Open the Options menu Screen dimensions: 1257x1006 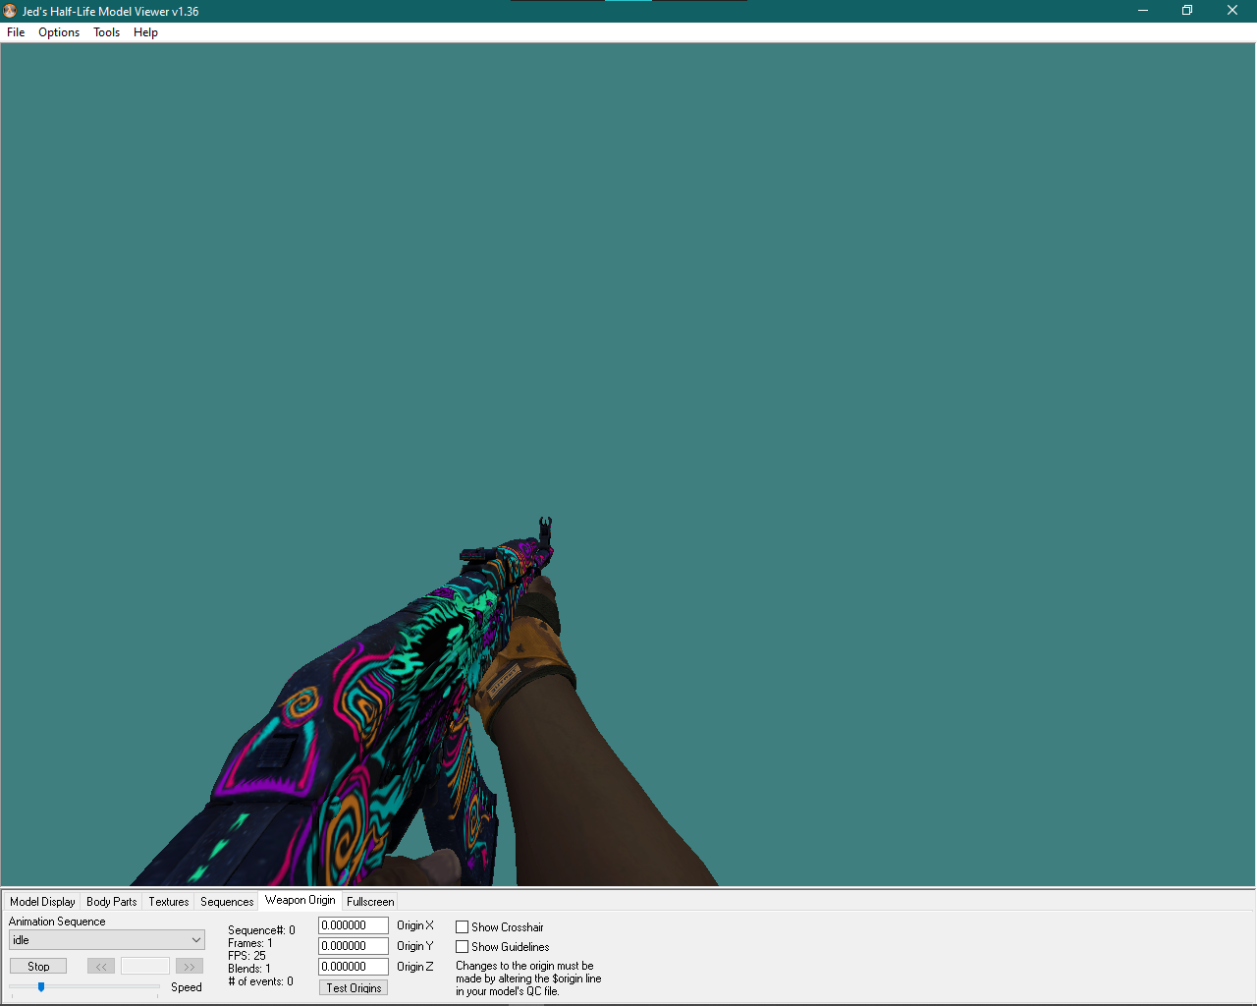point(59,32)
